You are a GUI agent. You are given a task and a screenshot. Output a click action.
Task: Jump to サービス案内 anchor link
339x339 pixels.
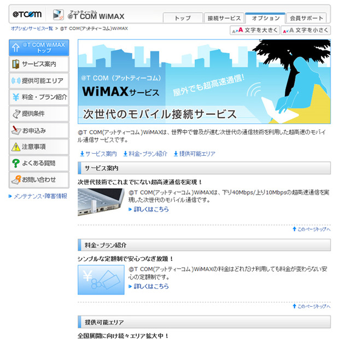click(x=101, y=154)
